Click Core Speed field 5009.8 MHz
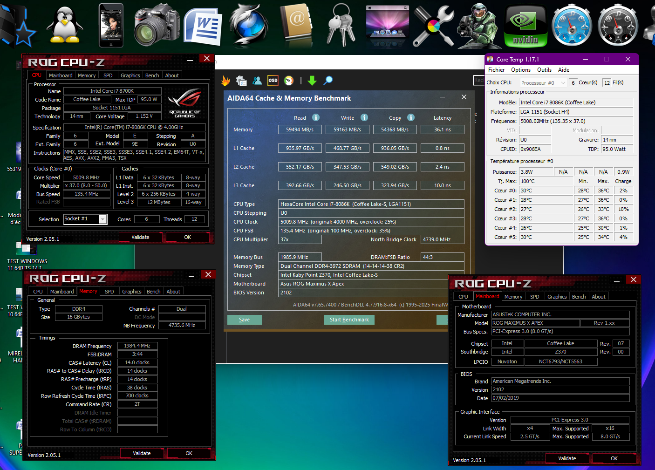Screen dimensions: 655x470 point(87,177)
